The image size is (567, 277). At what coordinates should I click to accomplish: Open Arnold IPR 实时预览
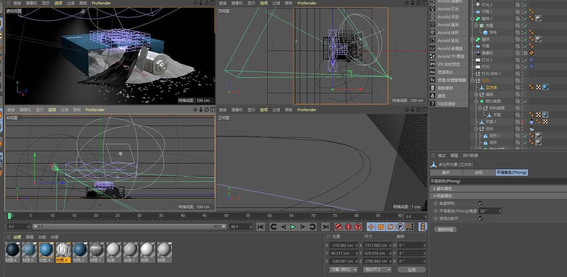point(448,64)
